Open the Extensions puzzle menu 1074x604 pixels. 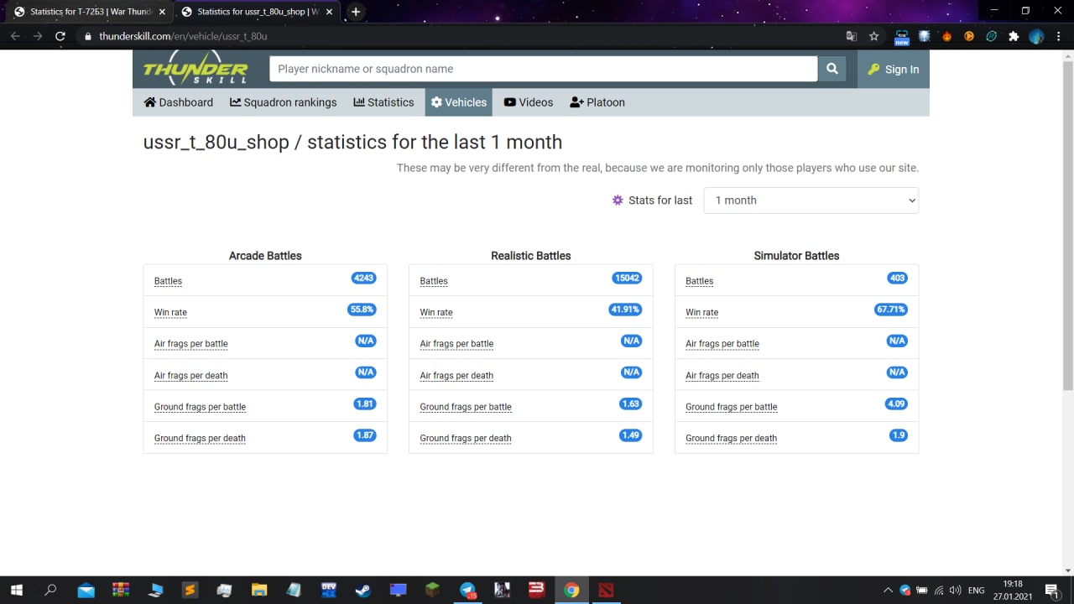(x=1014, y=36)
